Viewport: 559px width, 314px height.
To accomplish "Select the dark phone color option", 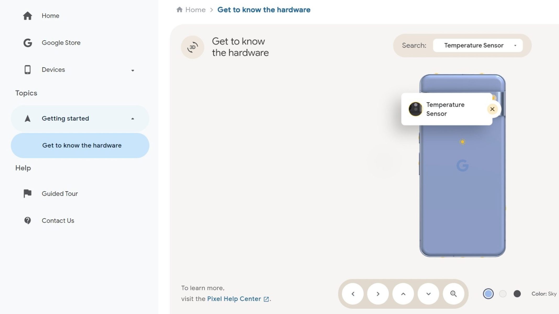I will pyautogui.click(x=517, y=294).
